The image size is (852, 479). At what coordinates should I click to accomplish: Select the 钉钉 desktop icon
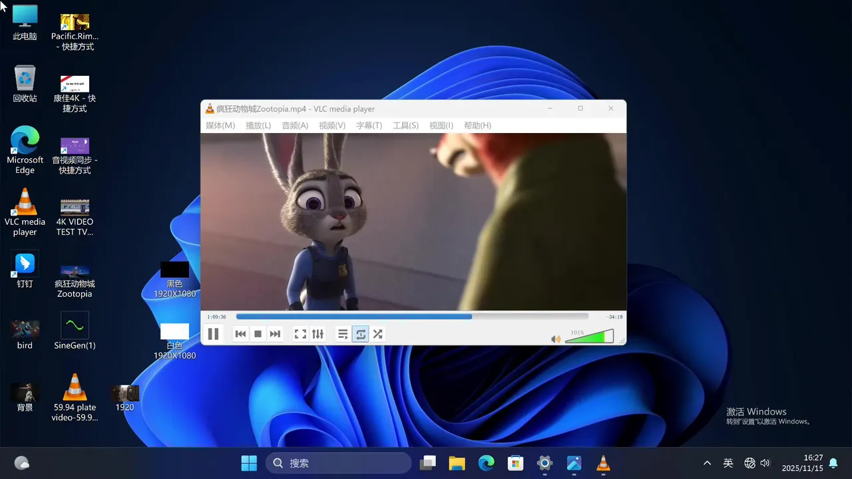point(25,269)
